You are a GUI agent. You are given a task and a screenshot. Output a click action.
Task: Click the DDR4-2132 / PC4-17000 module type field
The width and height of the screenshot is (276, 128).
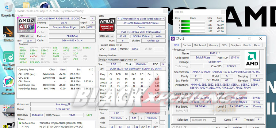tap(136, 69)
